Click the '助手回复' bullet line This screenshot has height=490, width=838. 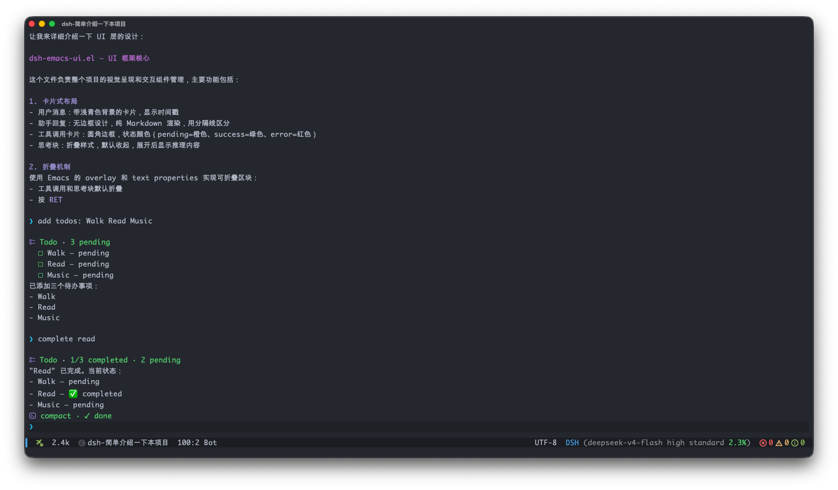pos(130,123)
